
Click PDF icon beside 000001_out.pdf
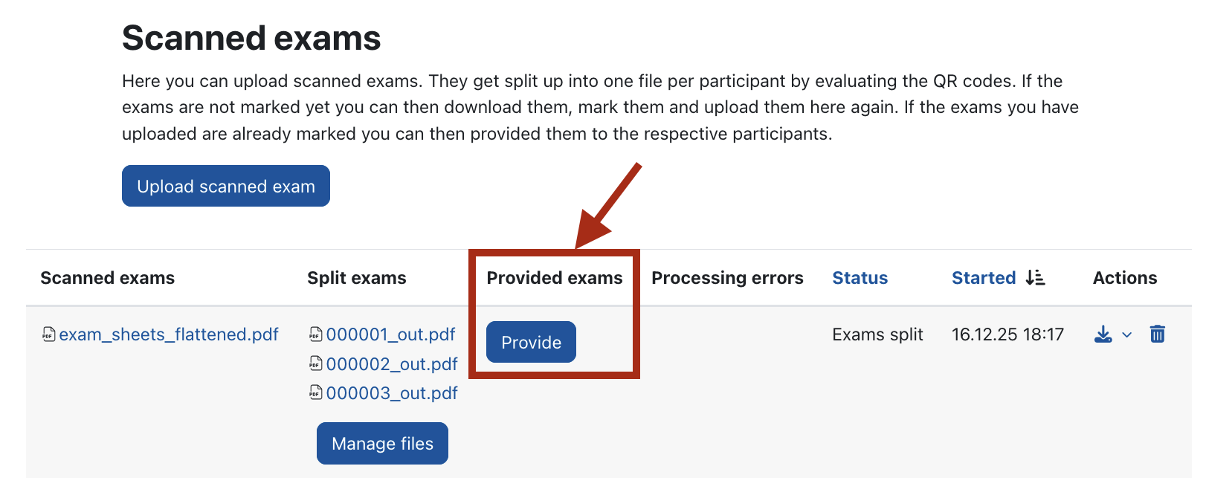[x=316, y=334]
